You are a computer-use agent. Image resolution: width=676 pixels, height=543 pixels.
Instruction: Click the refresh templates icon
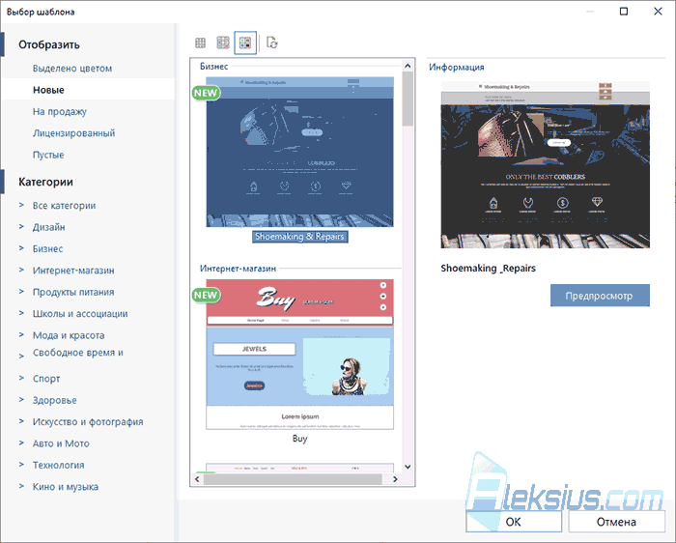coord(272,43)
